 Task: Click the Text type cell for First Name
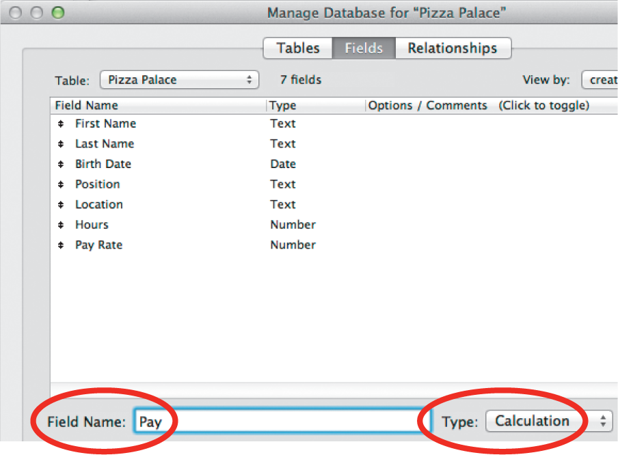[x=282, y=124]
